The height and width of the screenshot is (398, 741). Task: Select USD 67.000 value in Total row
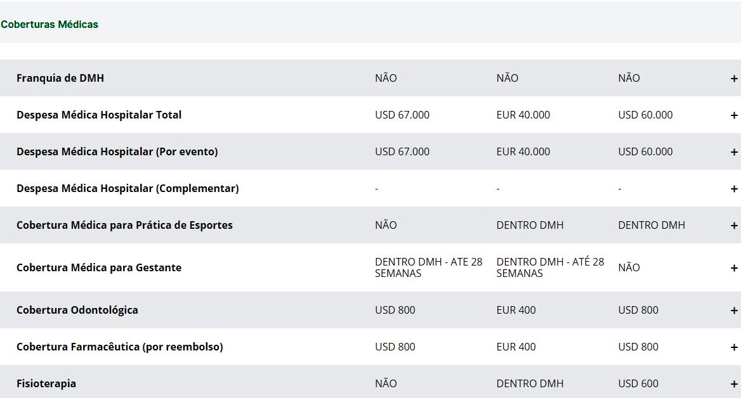pos(402,115)
